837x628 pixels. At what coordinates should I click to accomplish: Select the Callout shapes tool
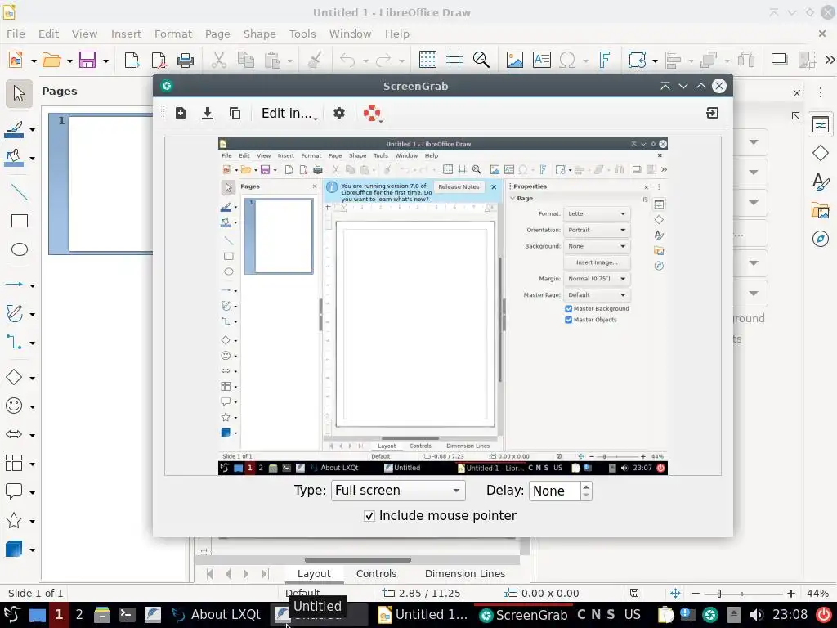click(14, 491)
